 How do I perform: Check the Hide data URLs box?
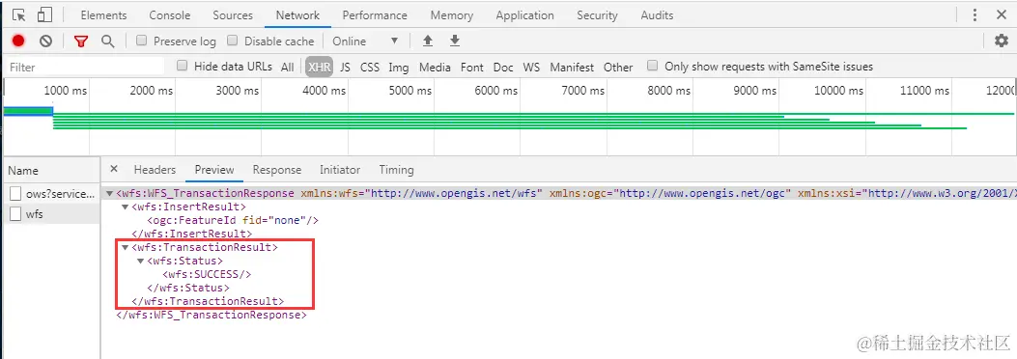click(x=183, y=66)
